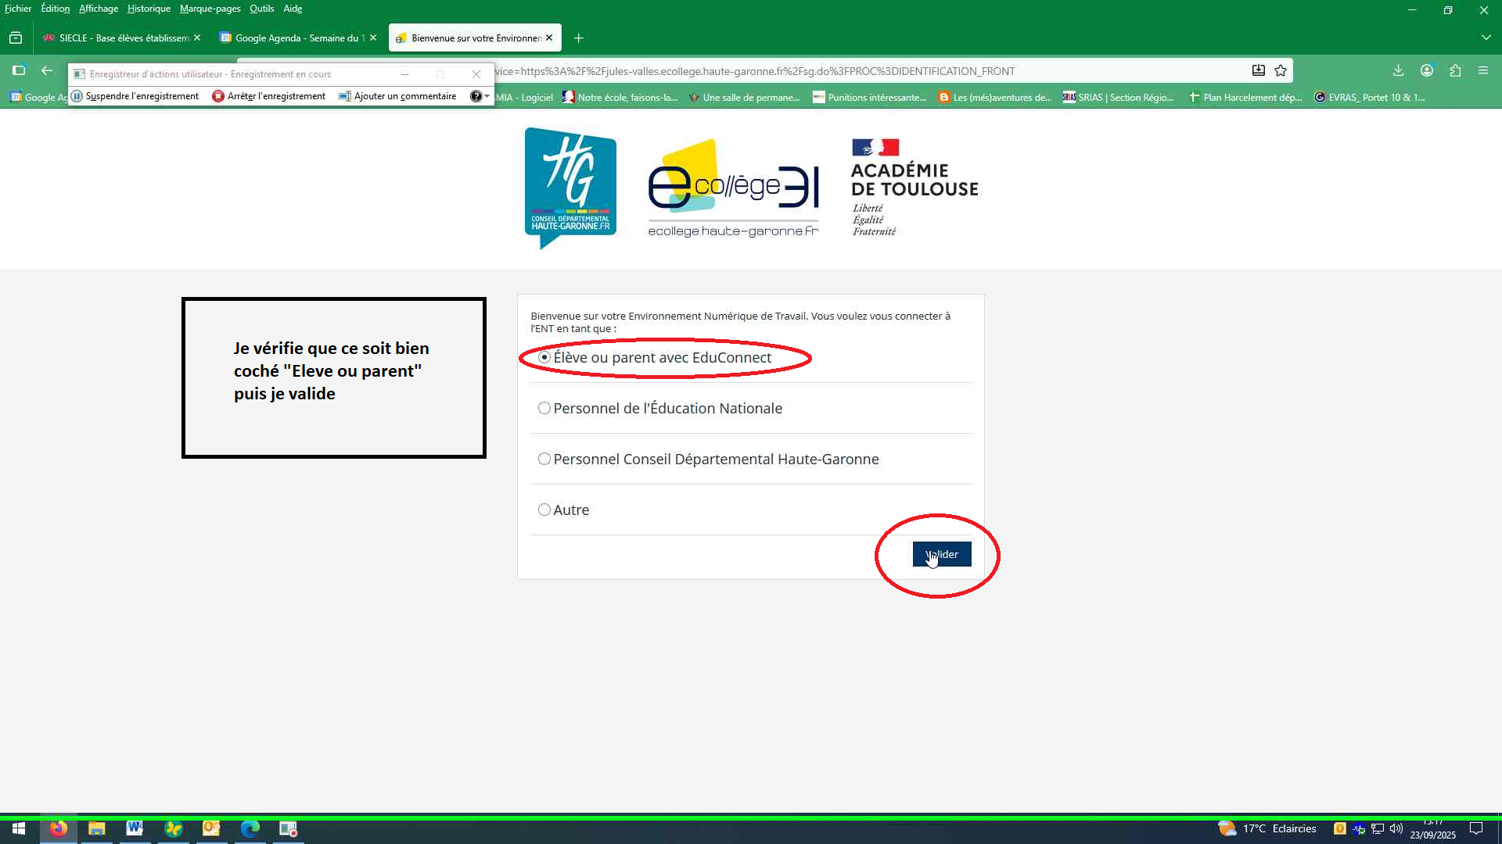Open the Firefox downloads panel
The image size is (1502, 844).
coord(1398,71)
